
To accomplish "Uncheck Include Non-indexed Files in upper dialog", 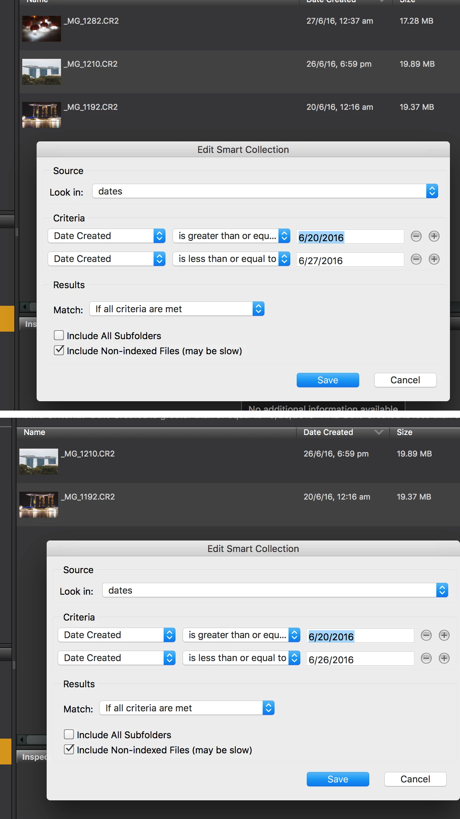I will [x=59, y=350].
